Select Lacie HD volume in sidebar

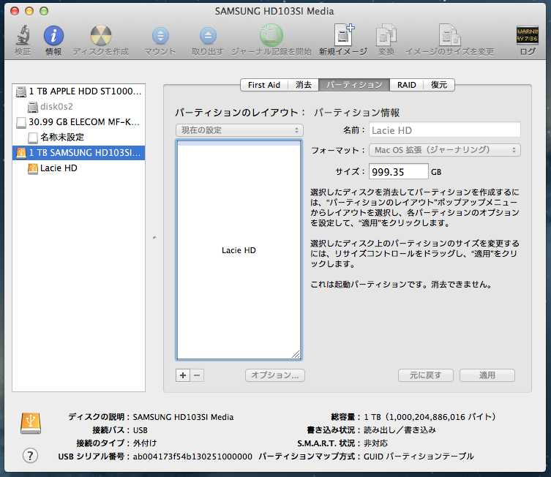[x=59, y=168]
